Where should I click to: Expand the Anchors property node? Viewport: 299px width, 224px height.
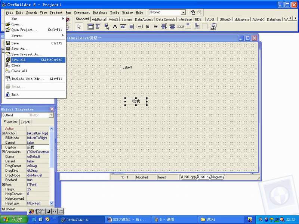point(3,133)
